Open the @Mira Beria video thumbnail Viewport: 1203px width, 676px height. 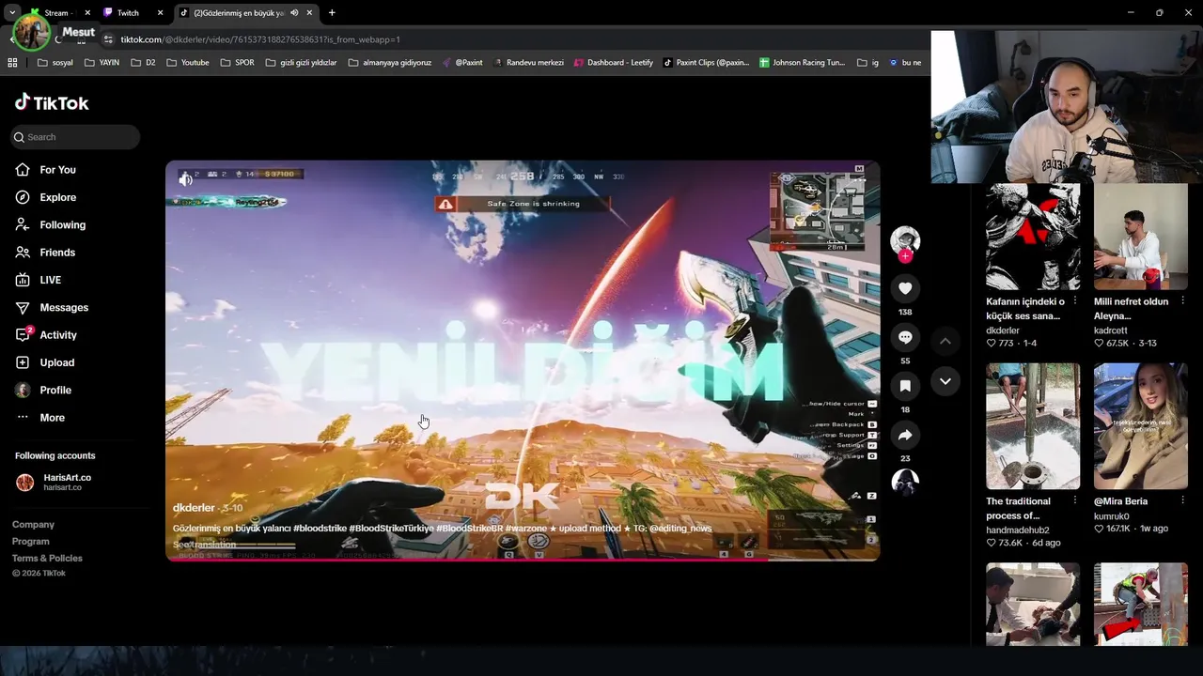pyautogui.click(x=1141, y=426)
